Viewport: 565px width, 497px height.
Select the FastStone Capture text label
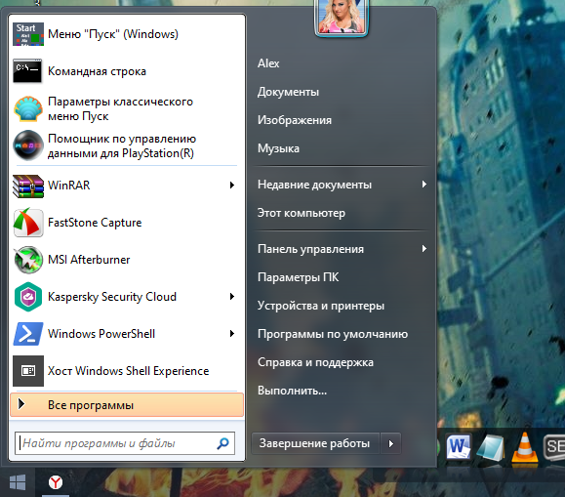[95, 223]
